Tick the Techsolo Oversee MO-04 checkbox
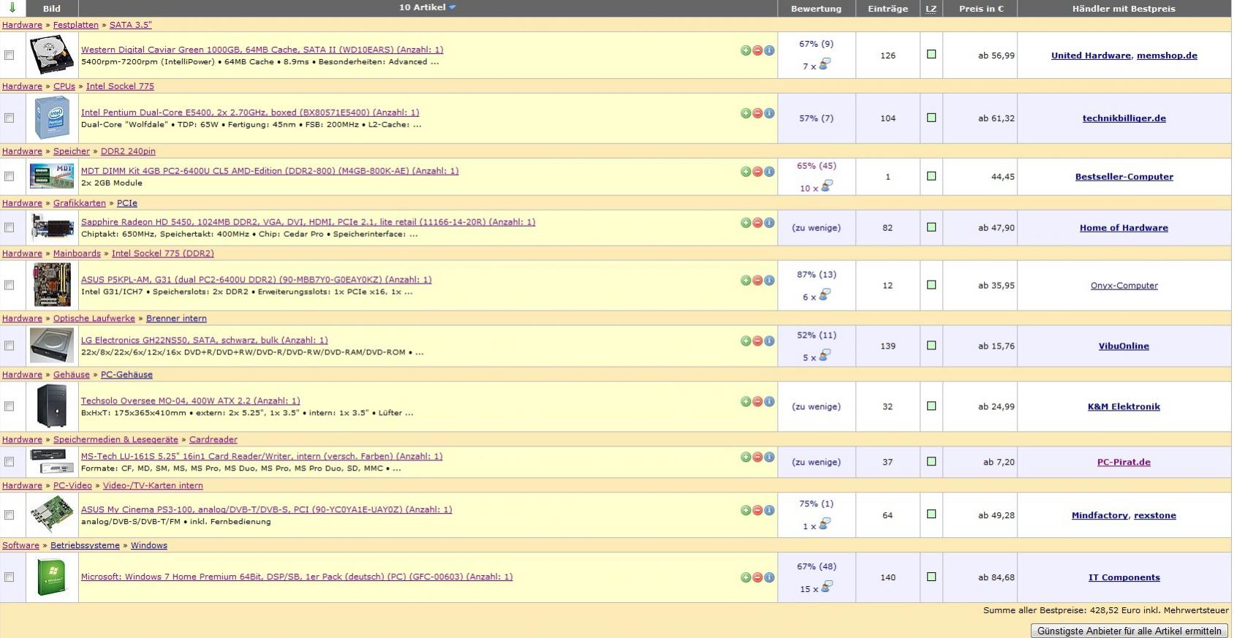 coord(10,407)
